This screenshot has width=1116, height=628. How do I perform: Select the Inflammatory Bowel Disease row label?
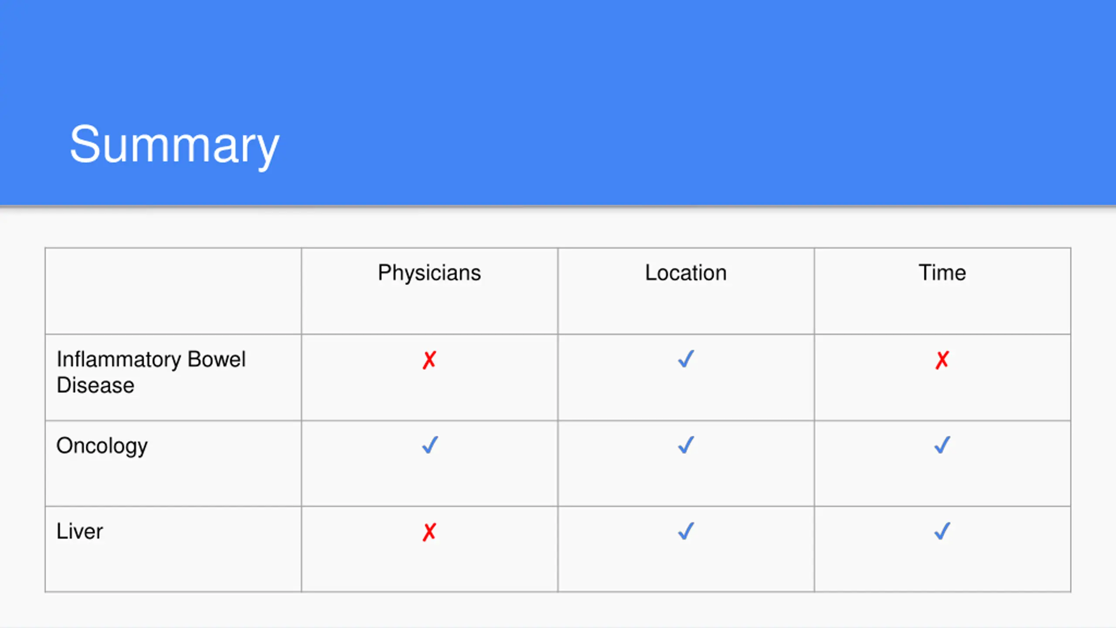coord(151,372)
